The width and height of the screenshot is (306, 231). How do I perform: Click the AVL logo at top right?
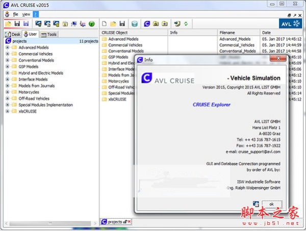(x=290, y=24)
